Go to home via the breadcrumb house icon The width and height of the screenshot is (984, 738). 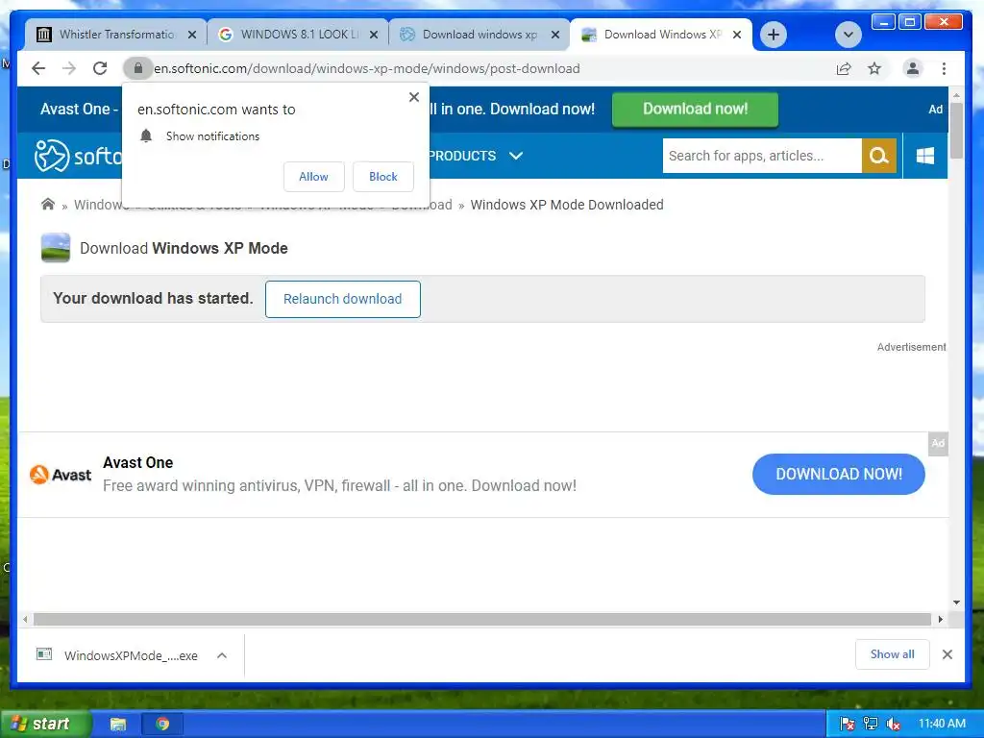[x=48, y=204]
